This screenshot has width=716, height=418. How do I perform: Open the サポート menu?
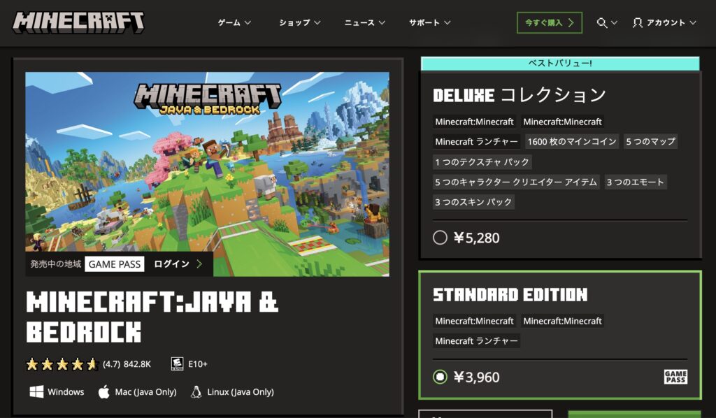430,22
